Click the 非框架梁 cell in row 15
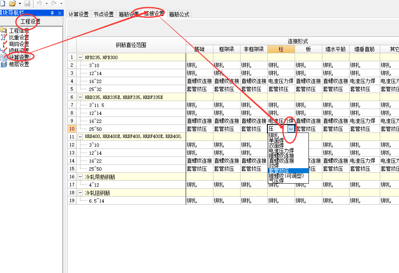 (254, 169)
